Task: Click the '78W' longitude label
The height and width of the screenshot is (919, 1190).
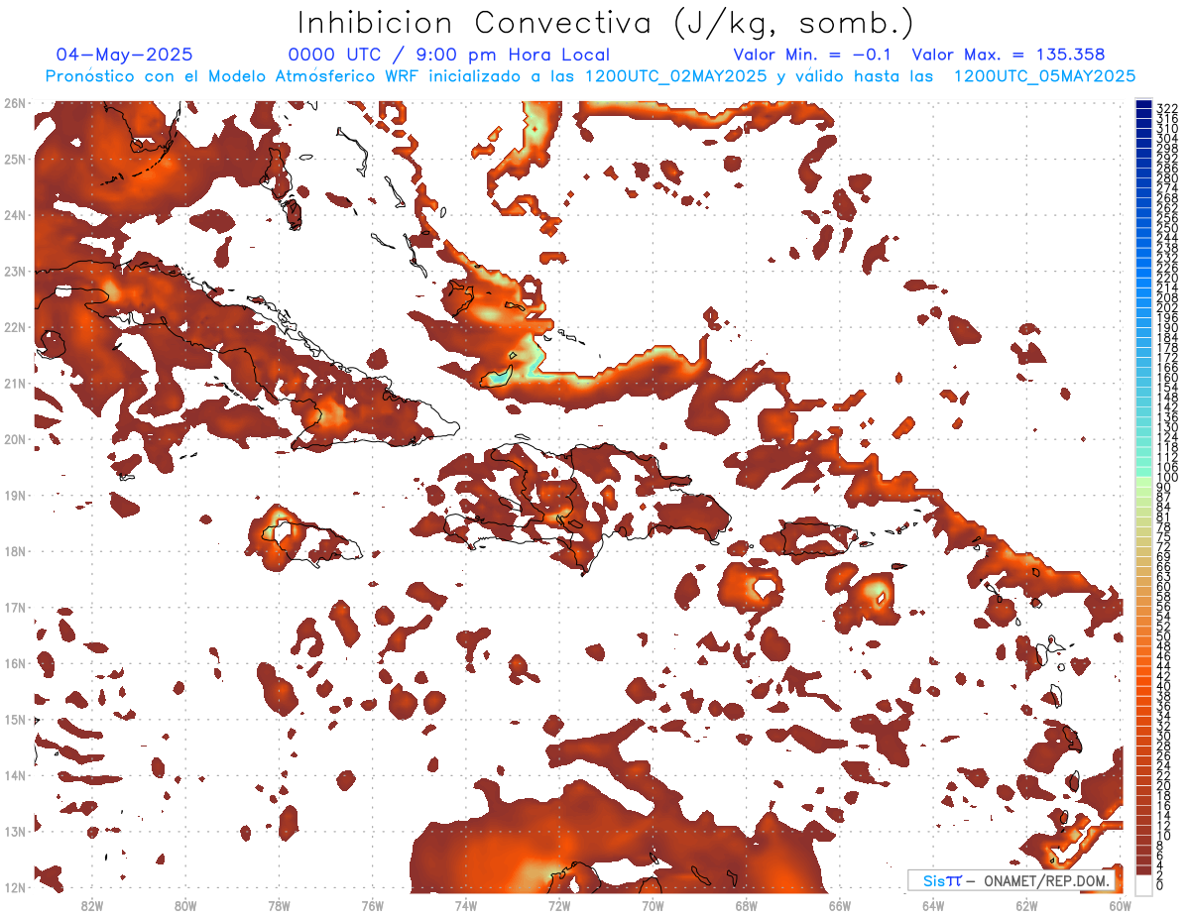Action: coord(279,905)
